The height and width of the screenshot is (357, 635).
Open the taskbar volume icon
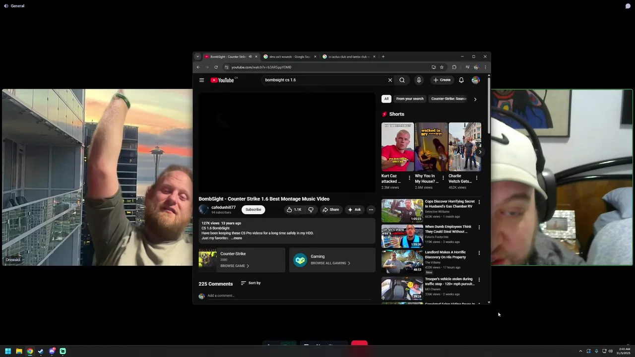(x=610, y=351)
